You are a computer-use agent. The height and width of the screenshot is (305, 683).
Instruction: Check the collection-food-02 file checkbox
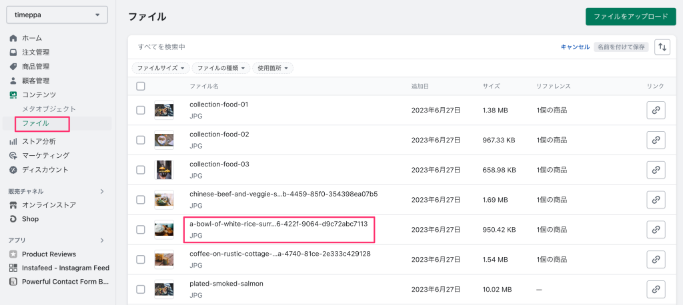[x=140, y=140]
